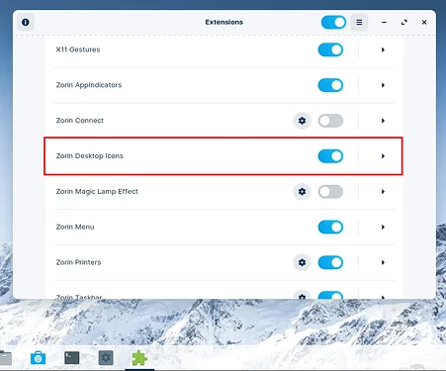Viewport: 446px width, 371px height.
Task: Open the About info icon
Action: (x=26, y=22)
